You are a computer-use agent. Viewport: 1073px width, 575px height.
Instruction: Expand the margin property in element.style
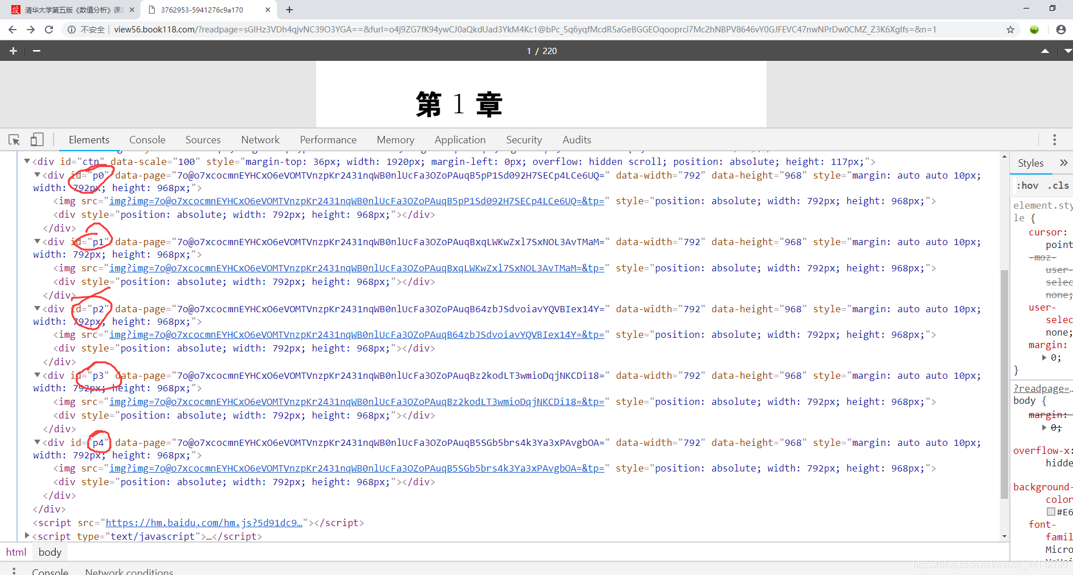pos(1045,358)
